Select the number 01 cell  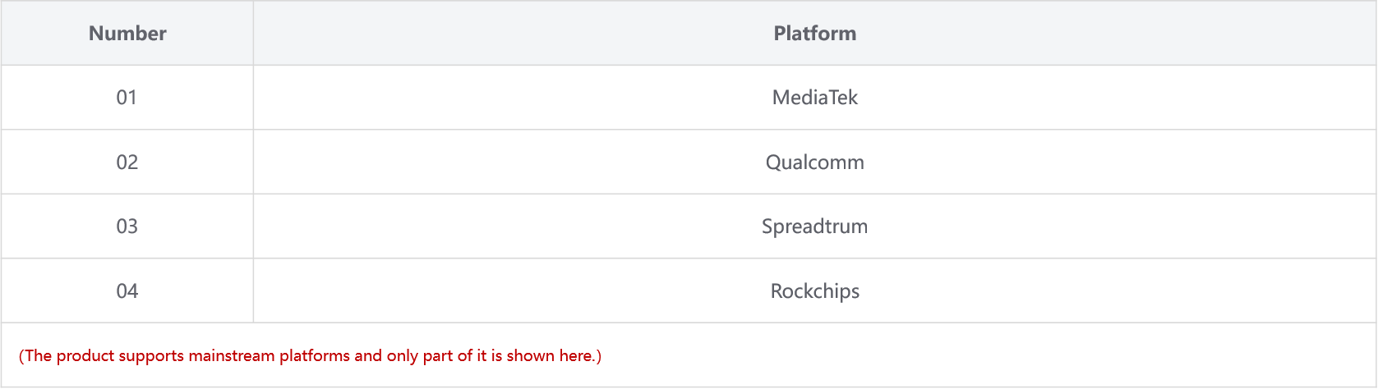[x=127, y=98]
